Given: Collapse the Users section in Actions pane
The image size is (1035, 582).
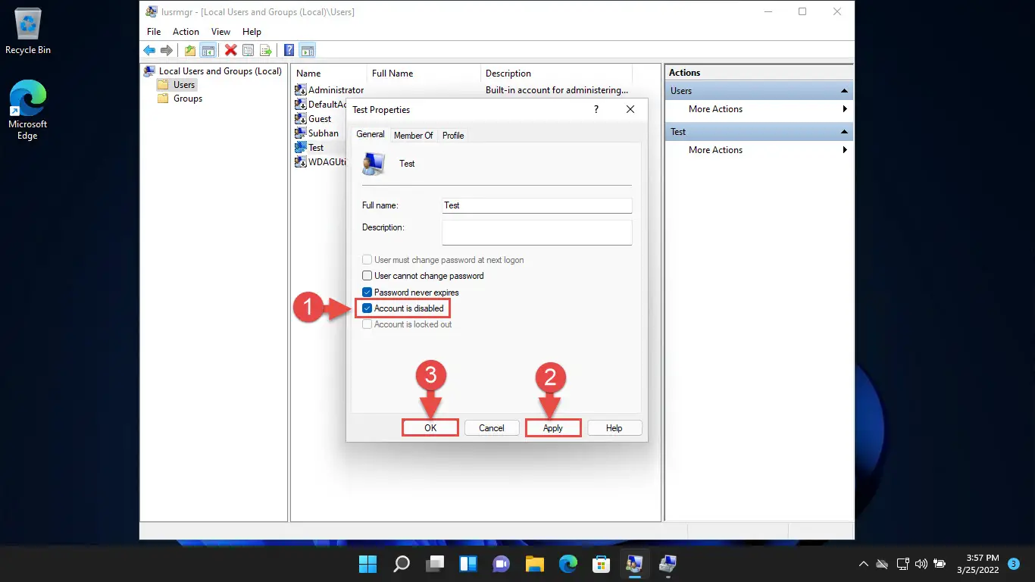Looking at the screenshot, I should click(x=844, y=91).
